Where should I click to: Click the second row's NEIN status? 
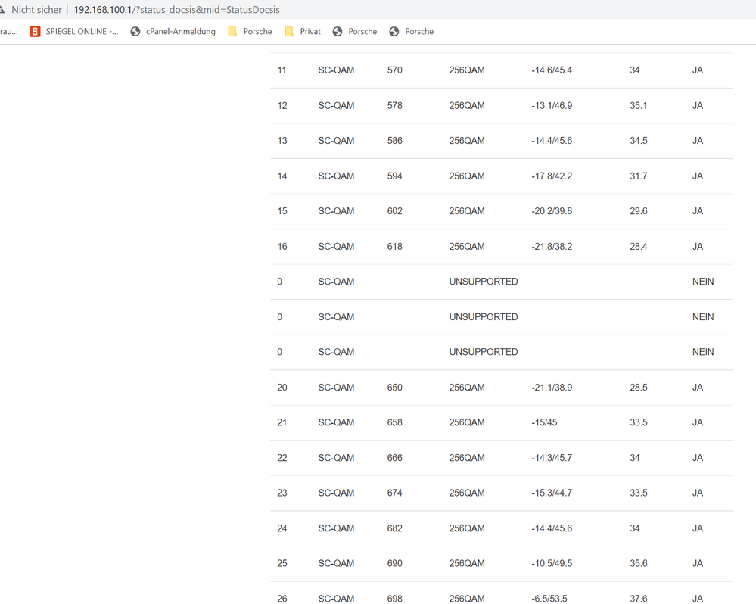click(703, 316)
